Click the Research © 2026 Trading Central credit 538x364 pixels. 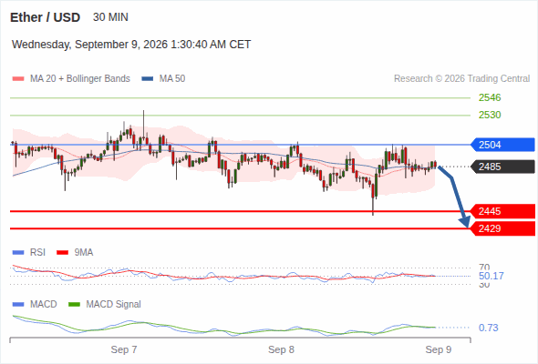(461, 79)
